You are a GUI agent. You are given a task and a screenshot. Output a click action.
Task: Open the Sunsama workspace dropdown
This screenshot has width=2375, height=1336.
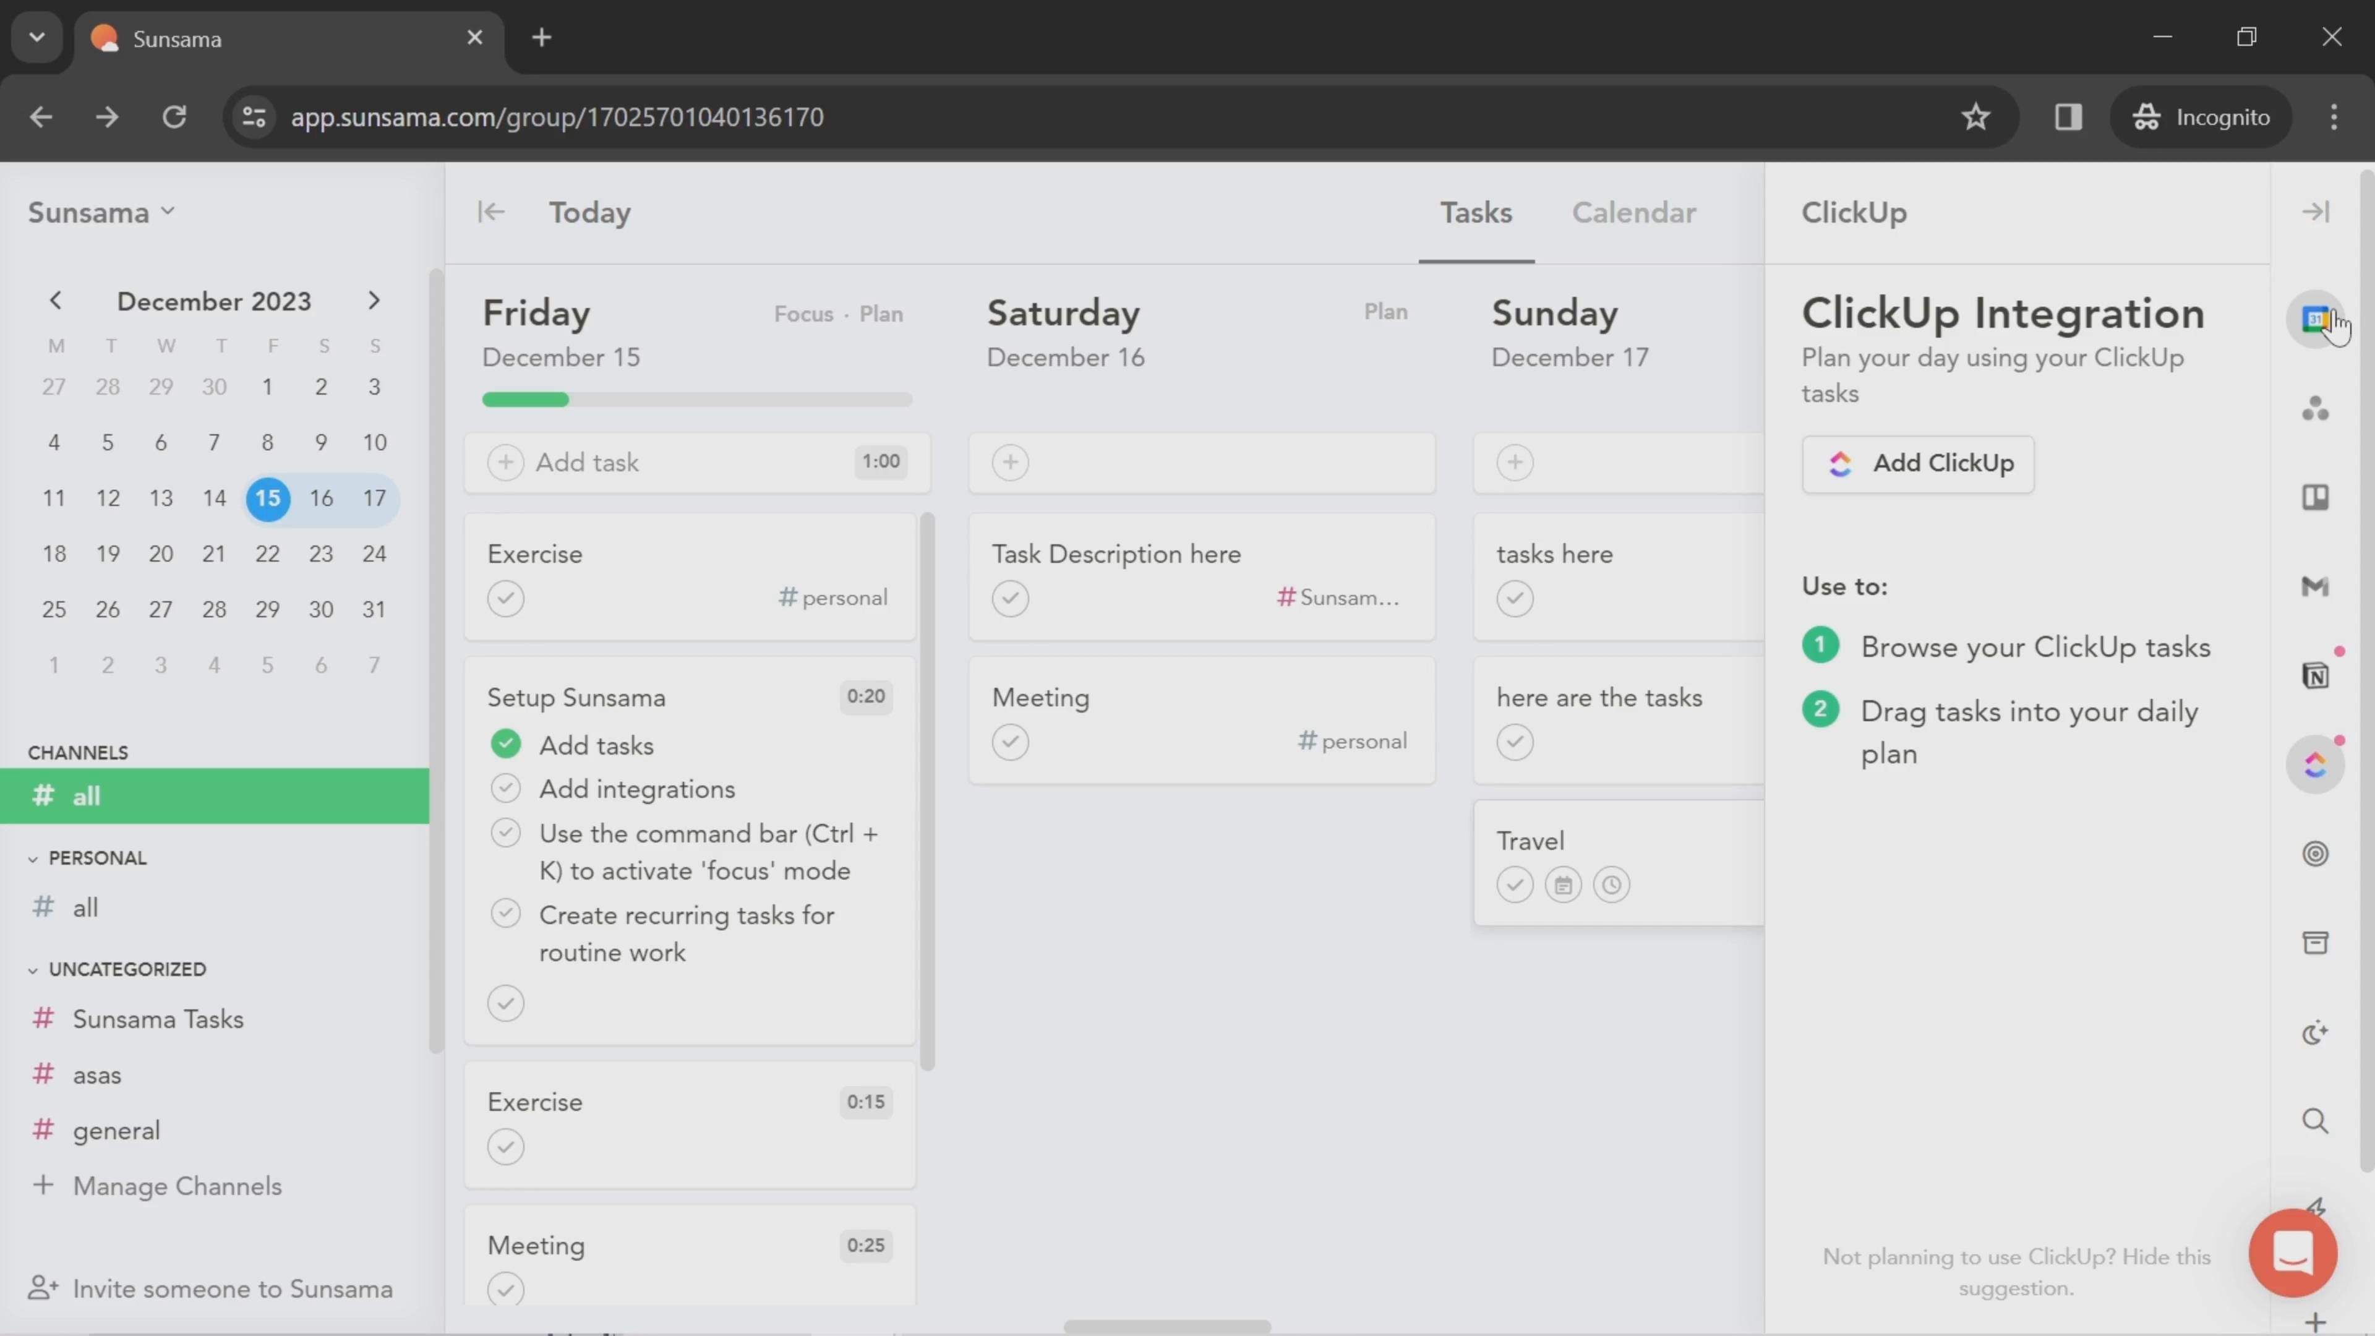[x=101, y=212]
